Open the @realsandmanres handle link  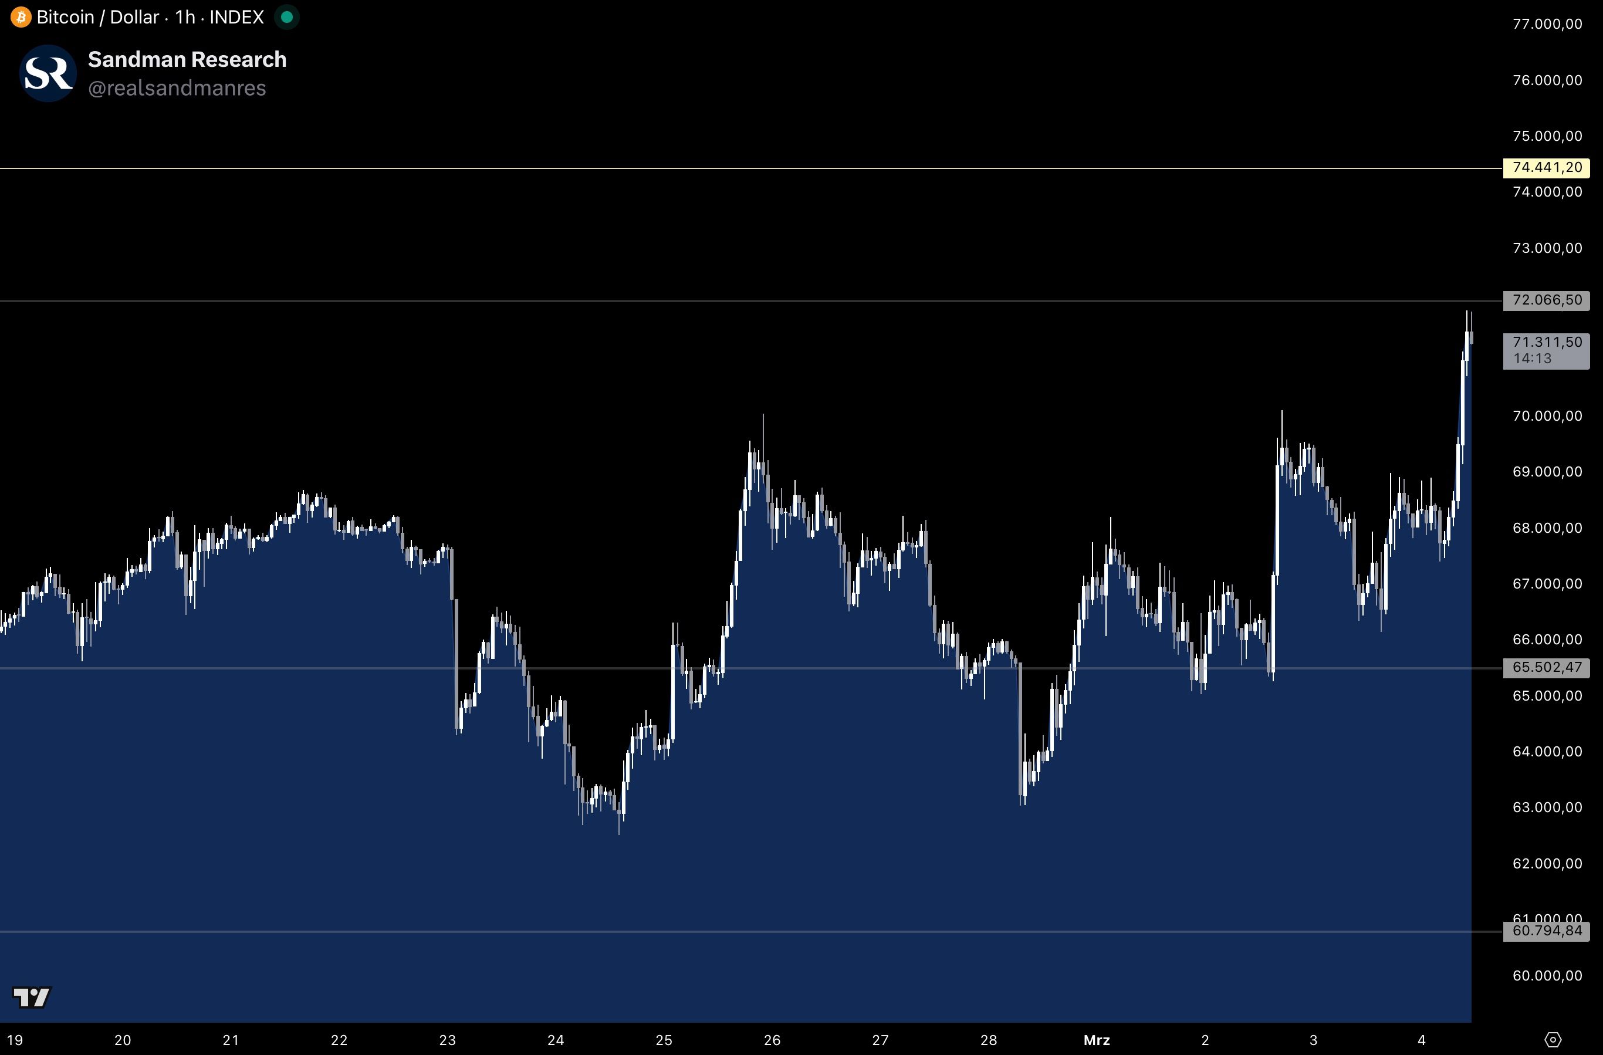[177, 88]
